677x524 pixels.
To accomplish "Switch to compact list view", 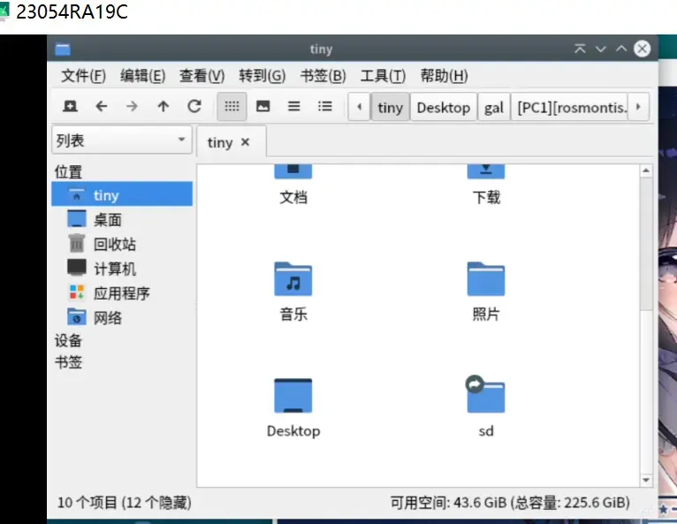I will click(x=294, y=106).
